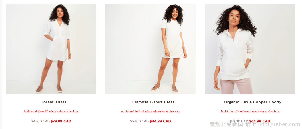Screen dimensions: 302x129
Task: Open the Organic Olivia Cooper Hoody photo
Action: pos(250,49)
